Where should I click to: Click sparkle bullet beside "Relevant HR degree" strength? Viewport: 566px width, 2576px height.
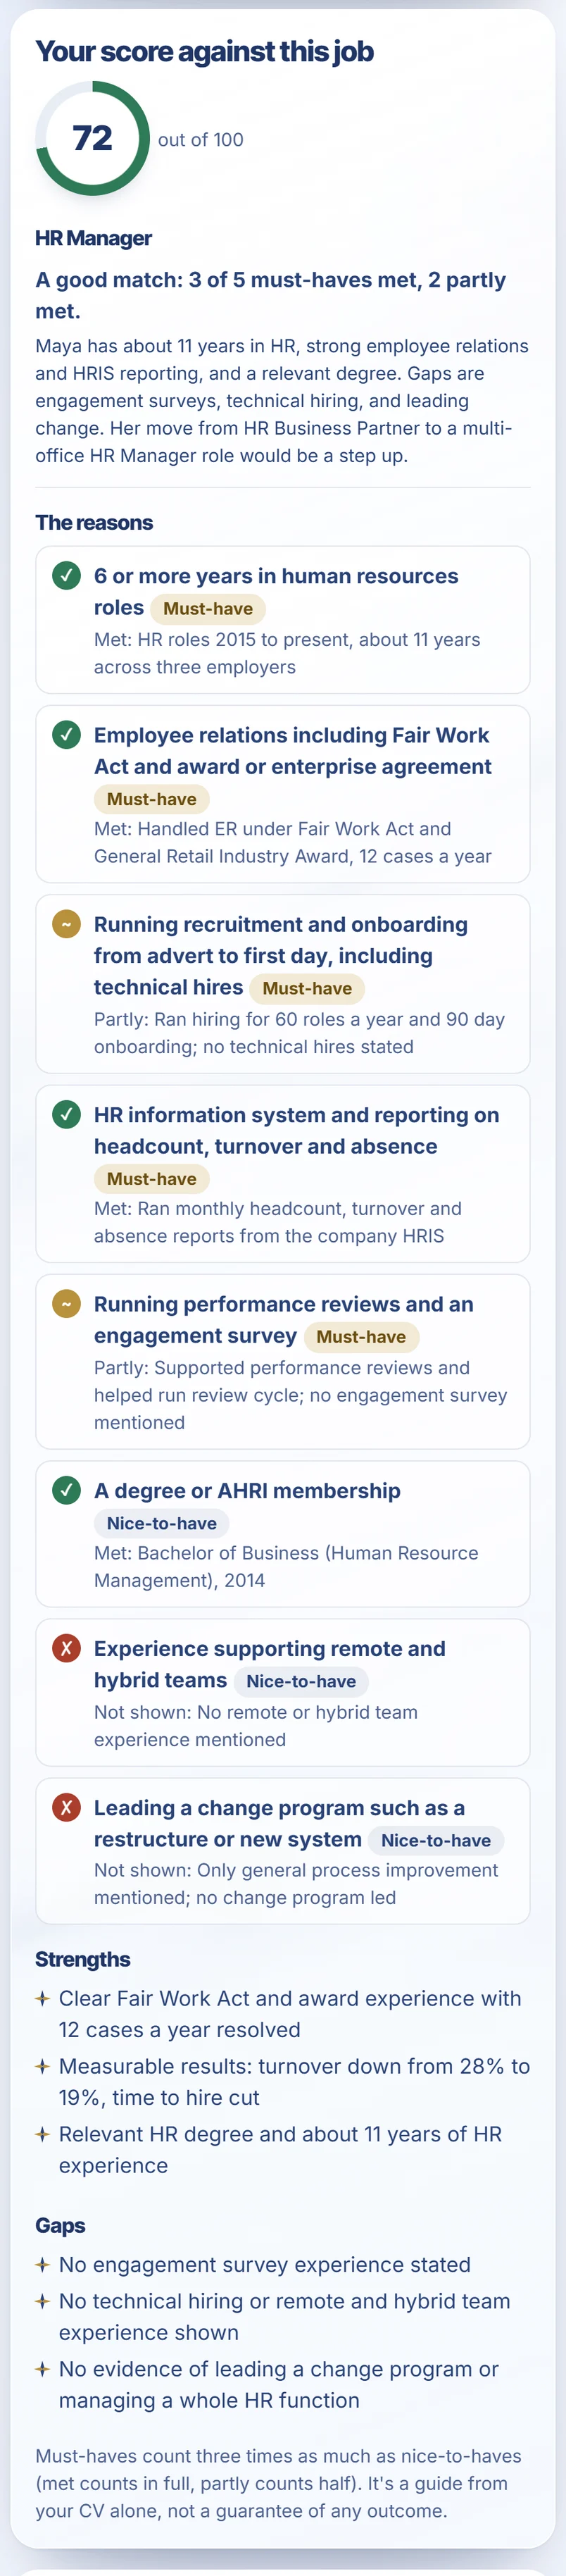42,2134
